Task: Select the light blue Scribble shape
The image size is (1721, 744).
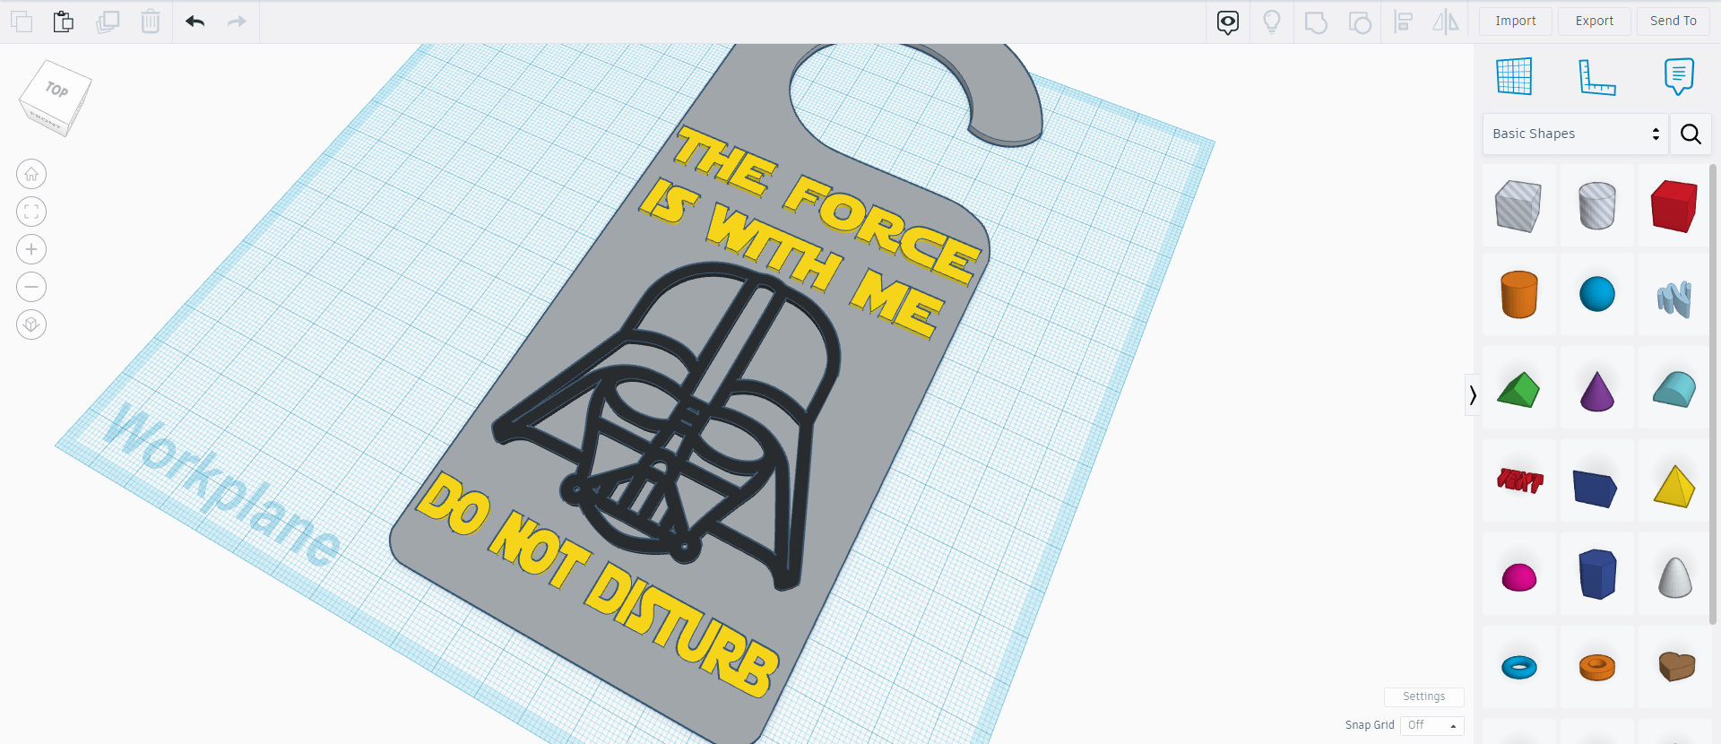Action: coord(1673,298)
